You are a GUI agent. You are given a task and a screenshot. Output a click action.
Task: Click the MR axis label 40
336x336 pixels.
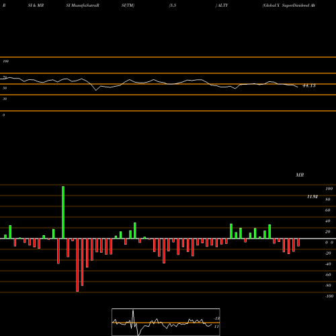pyautogui.click(x=328, y=221)
